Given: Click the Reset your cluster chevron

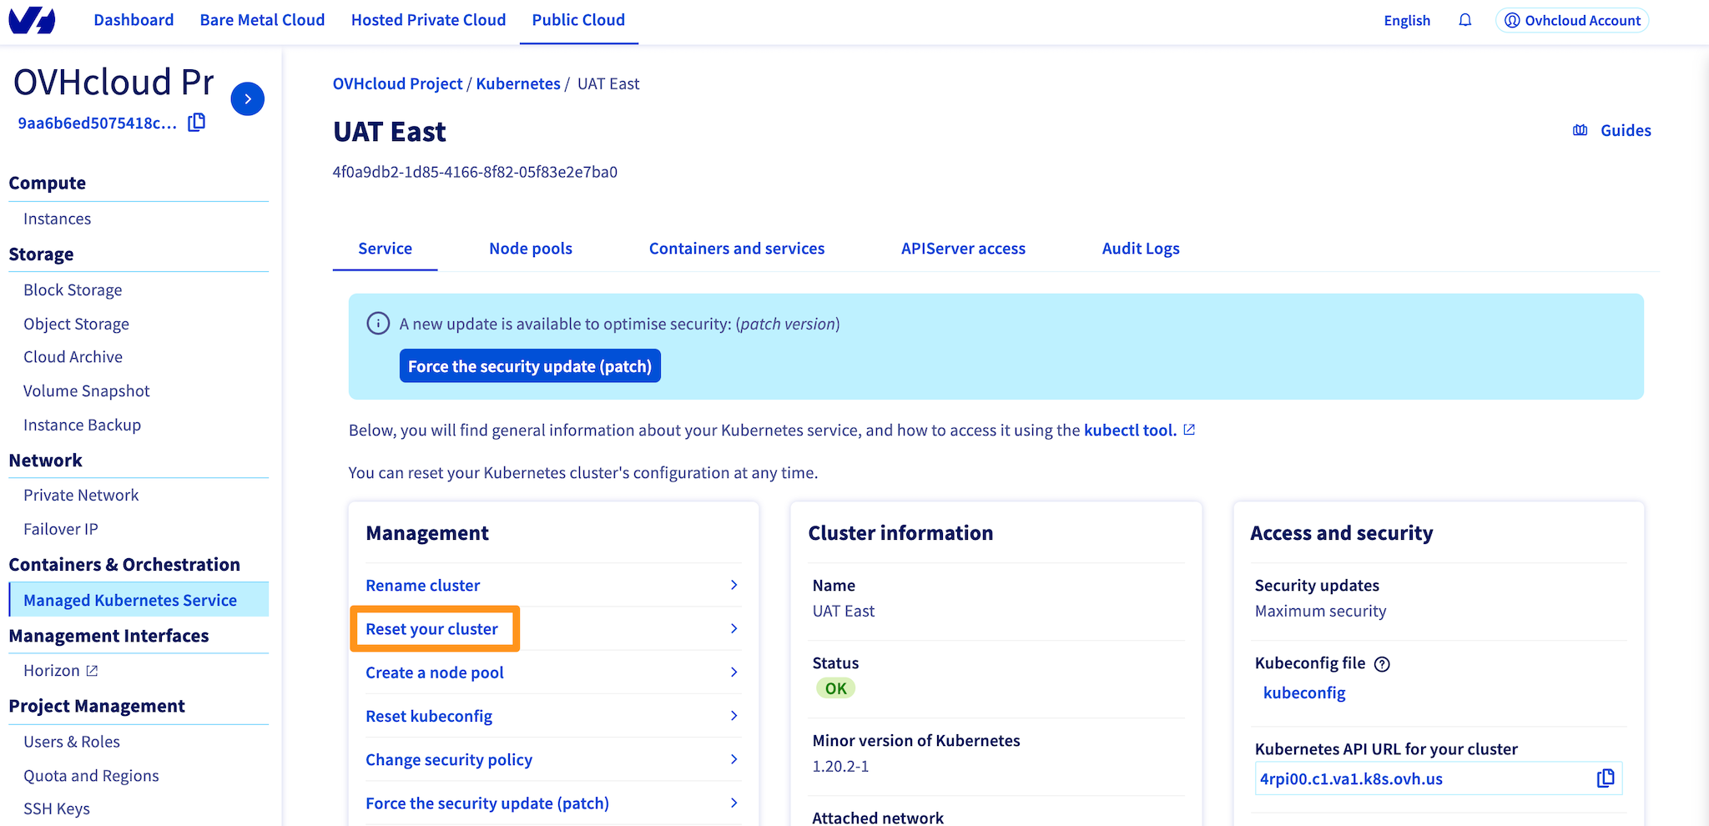Looking at the screenshot, I should tap(734, 628).
